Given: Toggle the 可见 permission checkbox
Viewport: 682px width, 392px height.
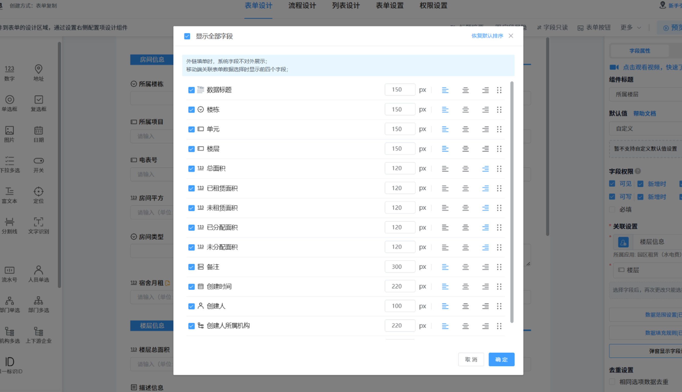Looking at the screenshot, I should click(x=612, y=184).
